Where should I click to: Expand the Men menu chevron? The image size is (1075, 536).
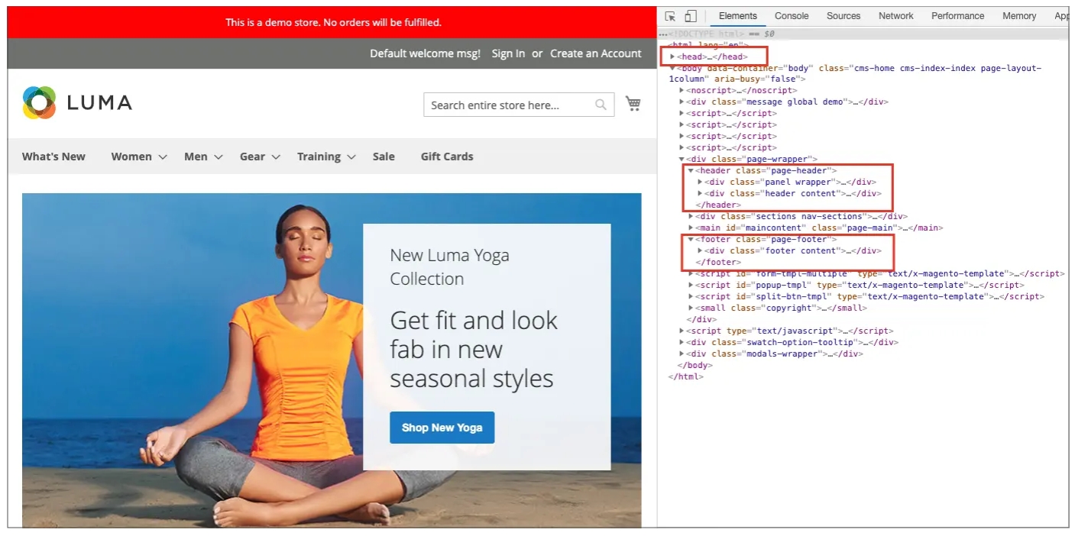219,157
